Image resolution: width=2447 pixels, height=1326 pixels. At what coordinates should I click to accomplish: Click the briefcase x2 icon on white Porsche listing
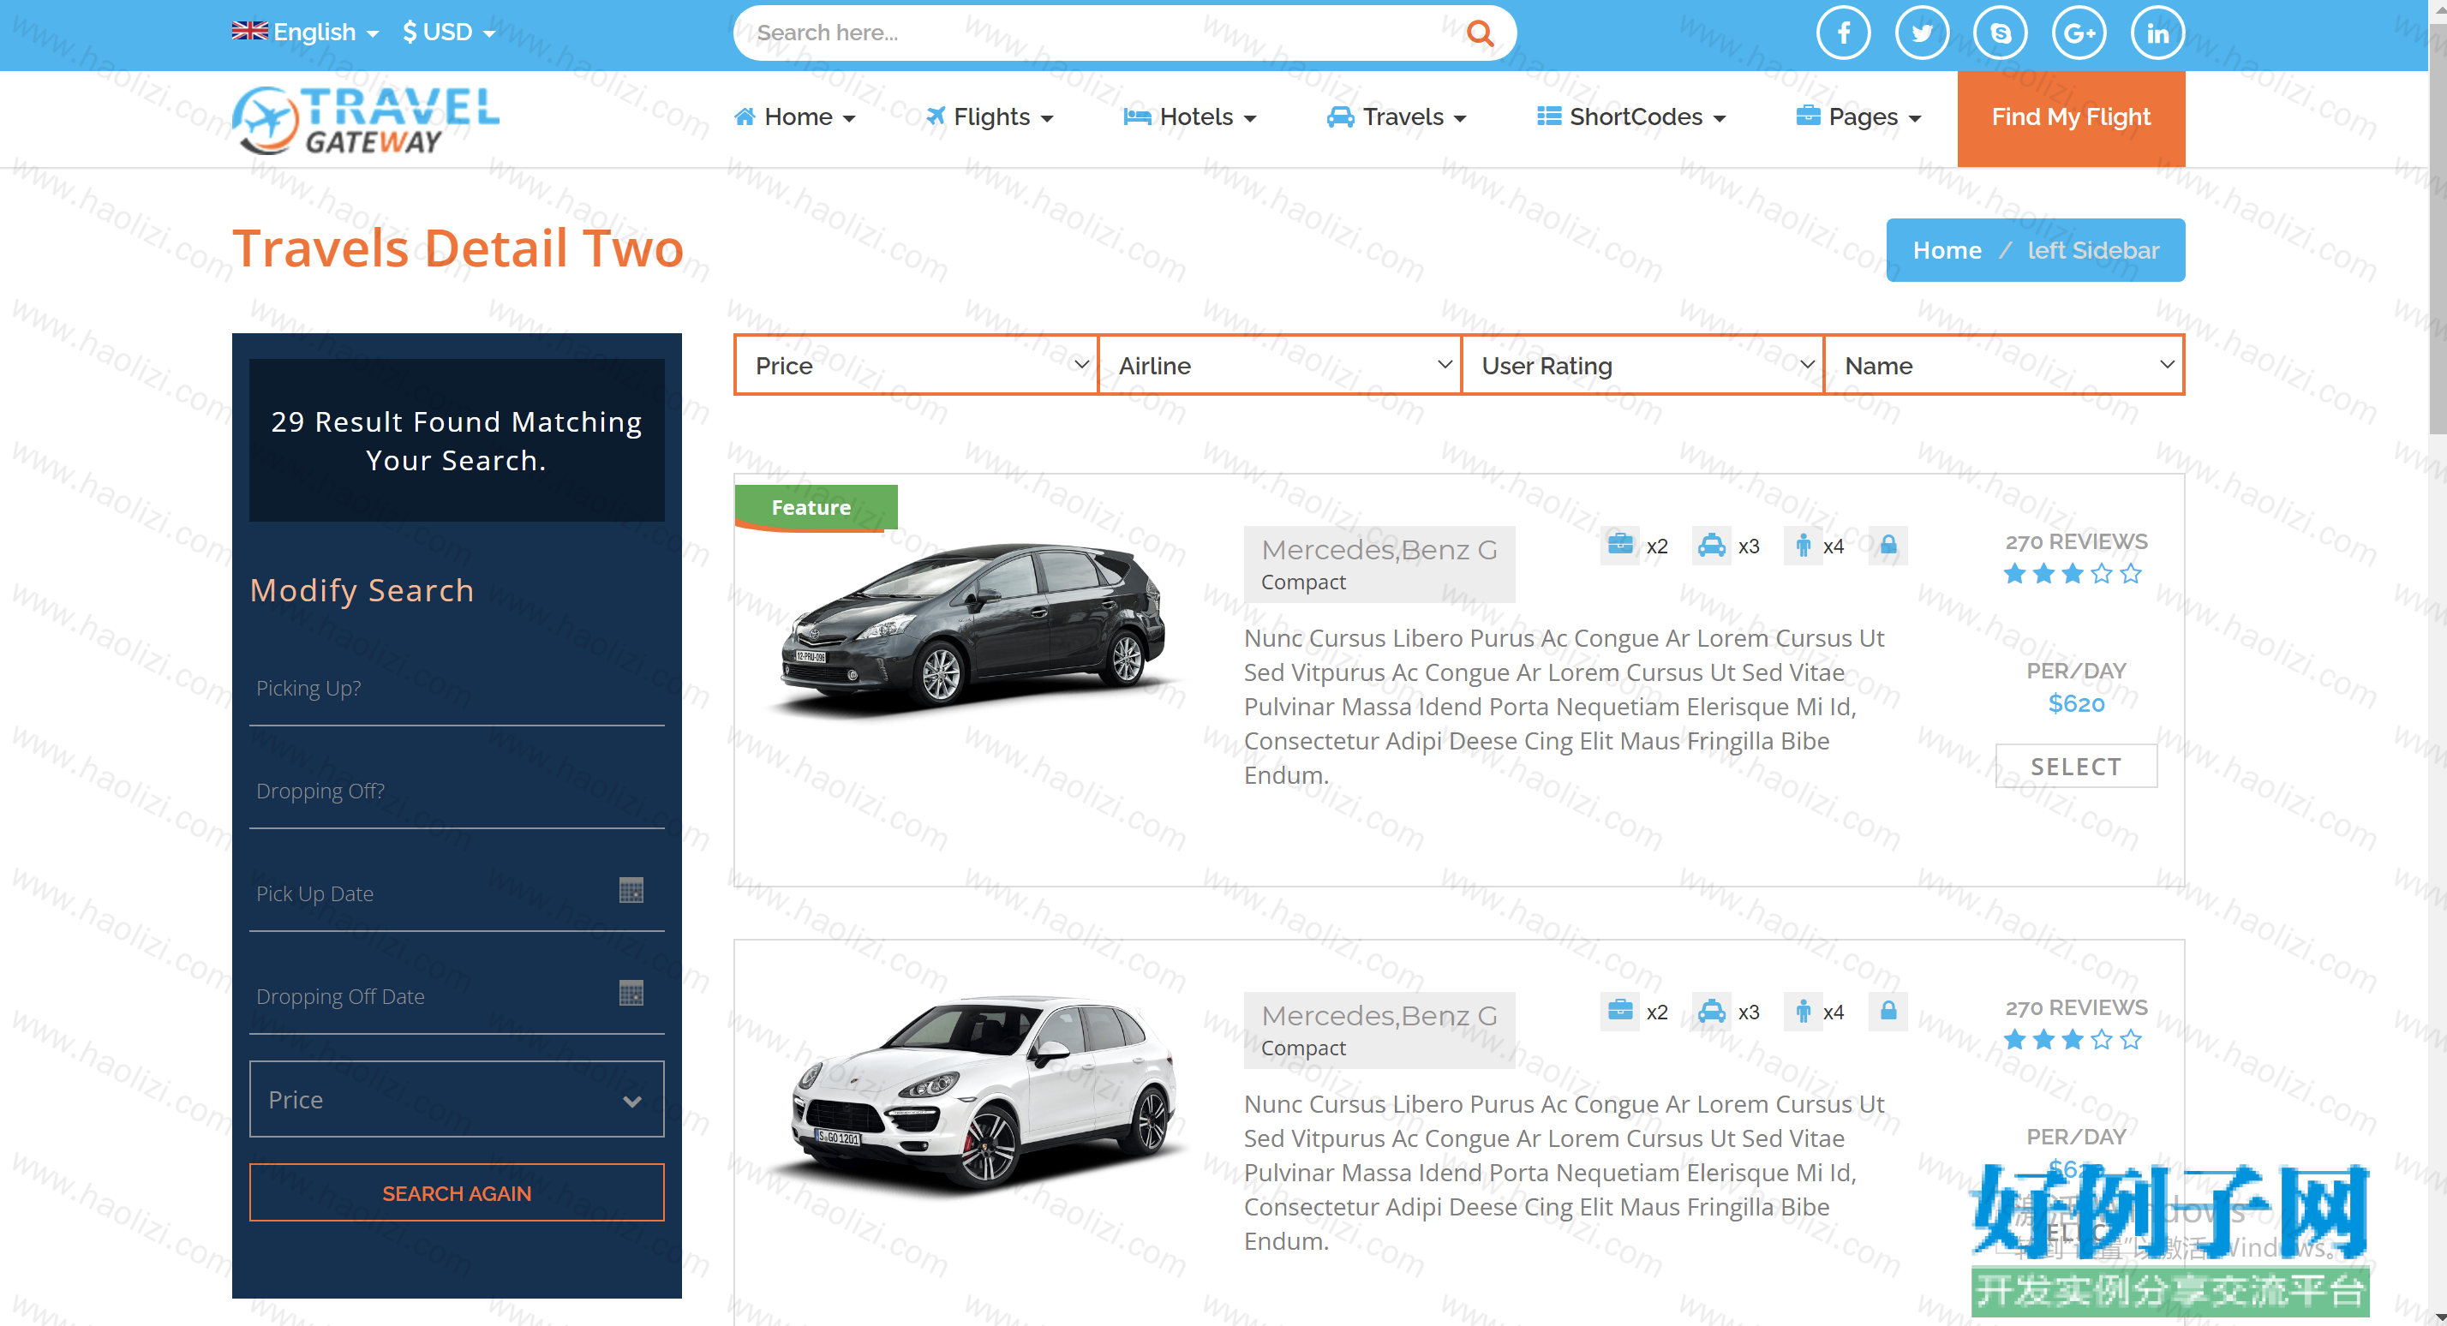coord(1619,1011)
